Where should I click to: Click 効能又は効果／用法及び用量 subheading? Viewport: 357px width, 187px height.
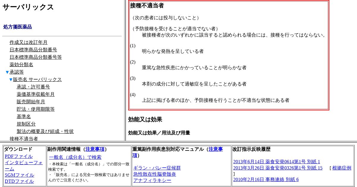[x=159, y=133]
